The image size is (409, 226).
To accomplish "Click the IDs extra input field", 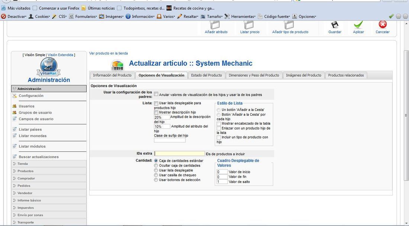I will click(180, 154).
